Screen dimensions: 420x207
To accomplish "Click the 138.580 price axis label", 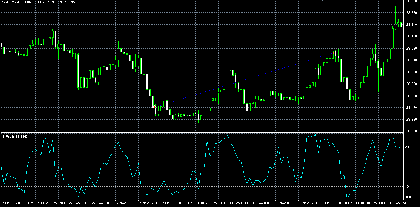I will tap(411, 96).
